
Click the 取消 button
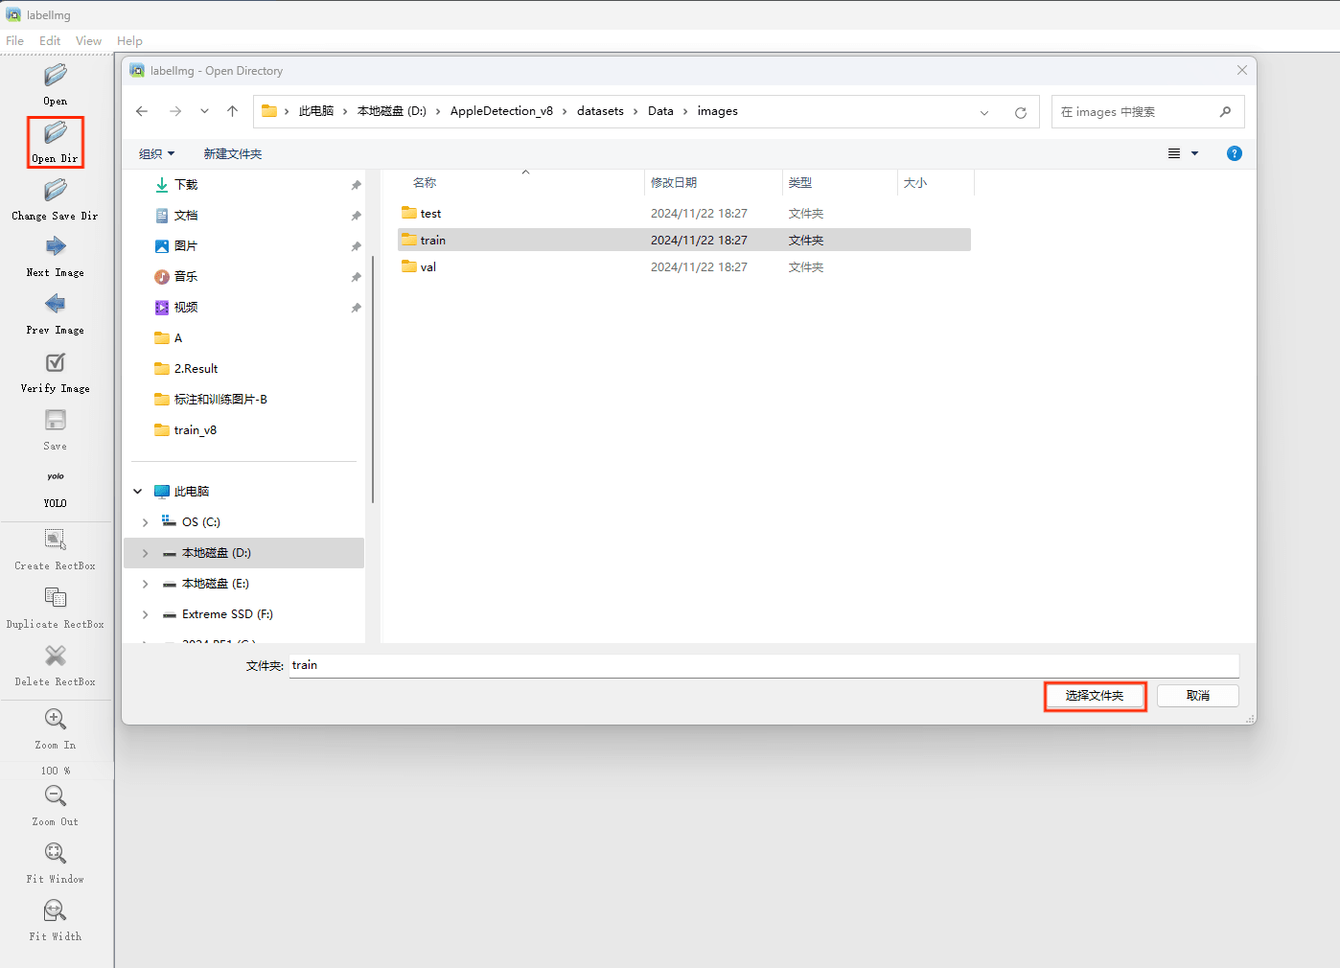click(1197, 696)
